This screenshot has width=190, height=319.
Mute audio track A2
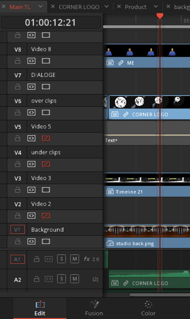(75, 279)
